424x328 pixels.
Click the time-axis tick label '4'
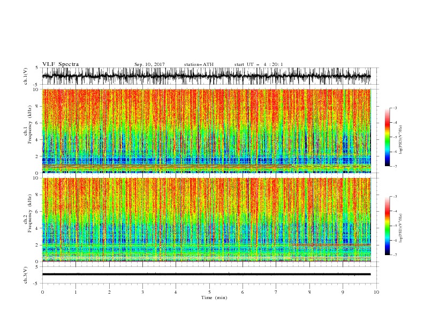176,292
